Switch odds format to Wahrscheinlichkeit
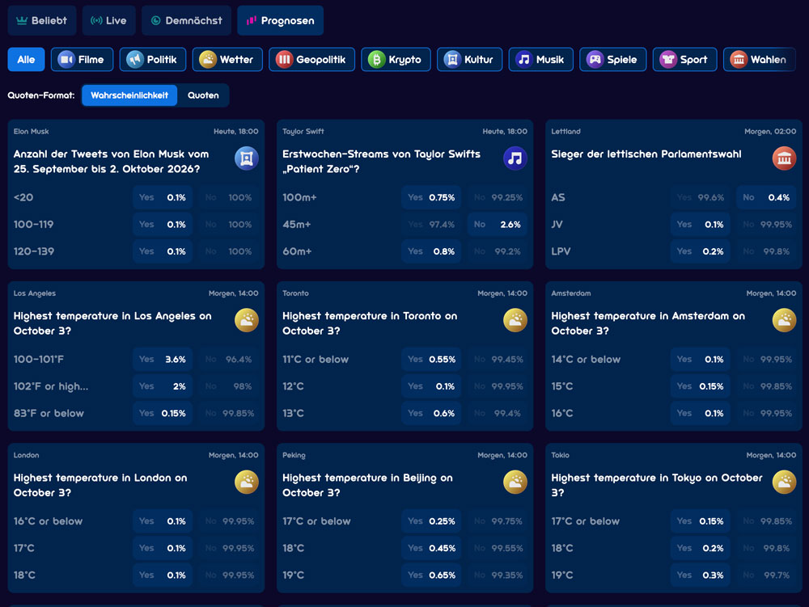The width and height of the screenshot is (809, 607). (x=129, y=95)
